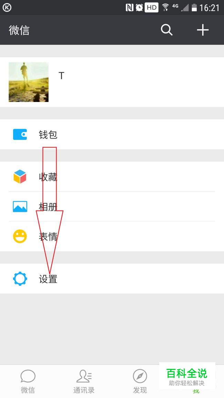
Task: Tap the yellow smiley sticker icon
Action: coord(20,236)
